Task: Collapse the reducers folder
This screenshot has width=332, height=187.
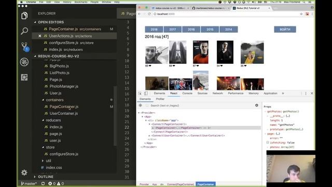Action: [43, 120]
